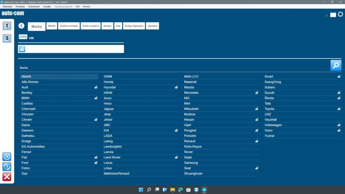Choose Peugeot brand
This screenshot has height=194, width=345.
tap(221, 131)
